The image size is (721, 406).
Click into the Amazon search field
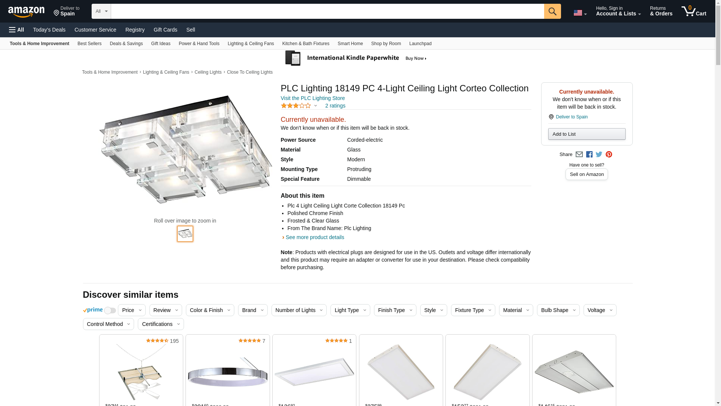click(x=327, y=11)
